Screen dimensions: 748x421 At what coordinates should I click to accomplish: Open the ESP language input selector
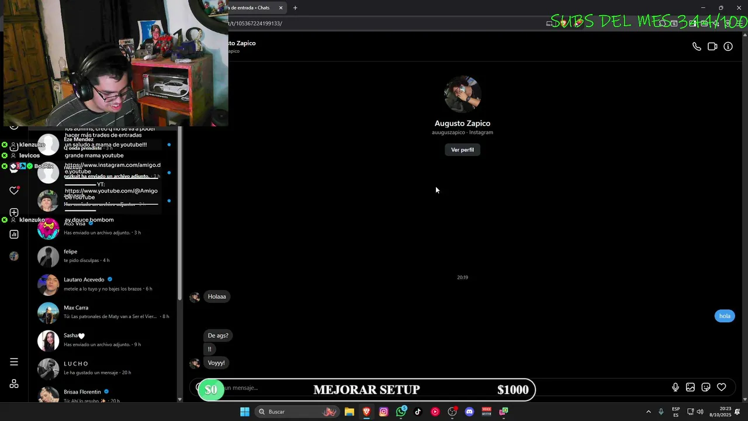pos(676,412)
